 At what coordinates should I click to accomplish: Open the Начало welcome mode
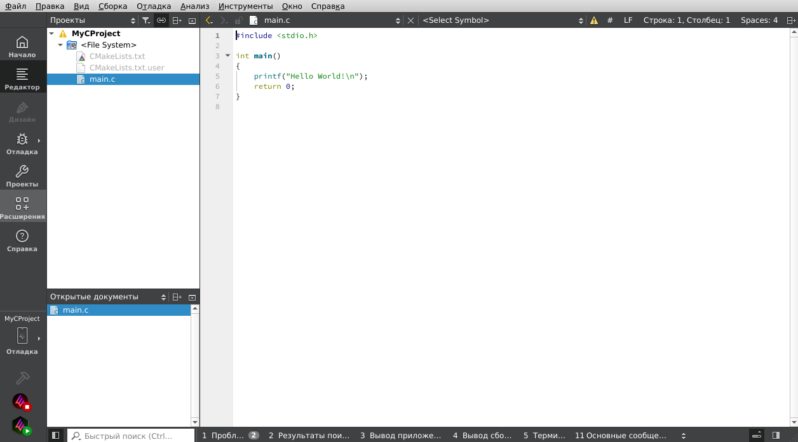click(22, 47)
